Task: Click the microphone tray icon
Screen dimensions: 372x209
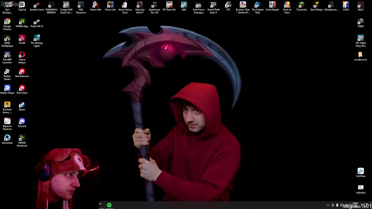Action: pos(337,205)
